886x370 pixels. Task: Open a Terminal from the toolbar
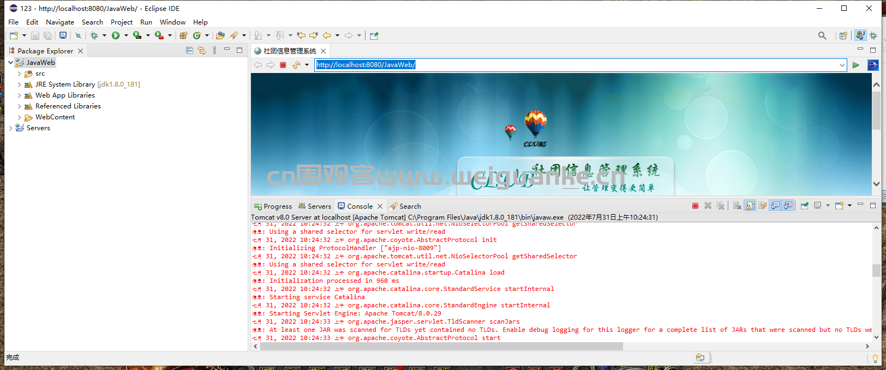pyautogui.click(x=63, y=35)
